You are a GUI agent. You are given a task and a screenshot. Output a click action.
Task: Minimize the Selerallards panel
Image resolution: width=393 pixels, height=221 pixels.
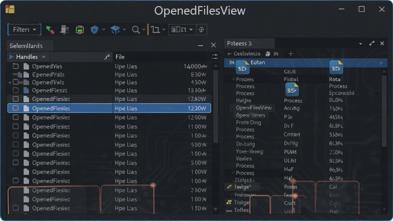(200, 45)
